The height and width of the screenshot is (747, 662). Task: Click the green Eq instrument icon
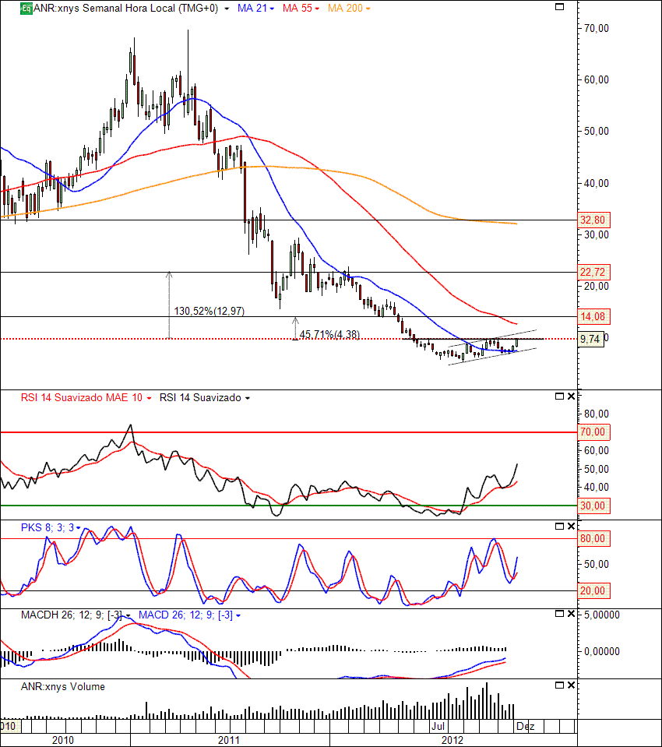coord(26,9)
